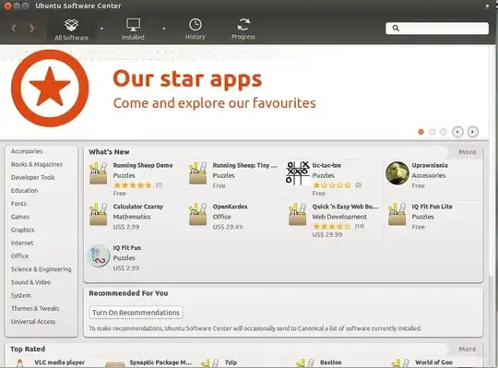Click Quick 'n Easy Web star rating
This screenshot has width=498, height=368.
tap(332, 226)
